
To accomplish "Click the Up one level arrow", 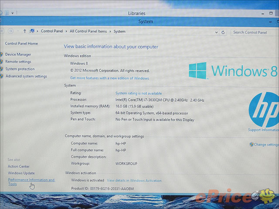I will tap(25, 31).
